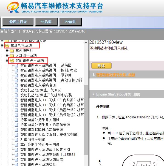
Task: Click the 车身电气系统 folder icon
Action: 7,46
